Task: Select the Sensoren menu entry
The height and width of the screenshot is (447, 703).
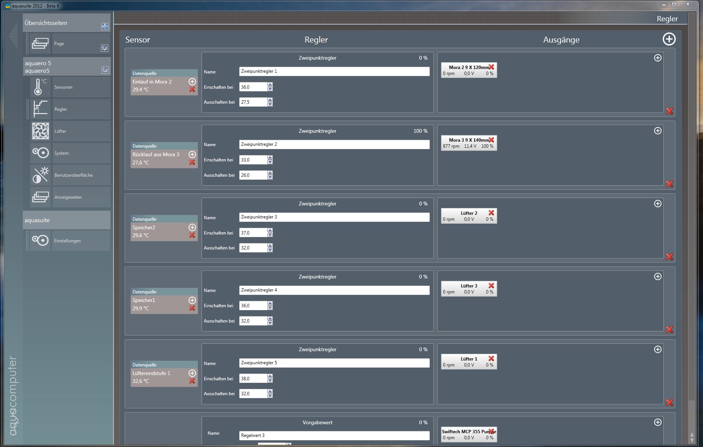Action: [81, 87]
